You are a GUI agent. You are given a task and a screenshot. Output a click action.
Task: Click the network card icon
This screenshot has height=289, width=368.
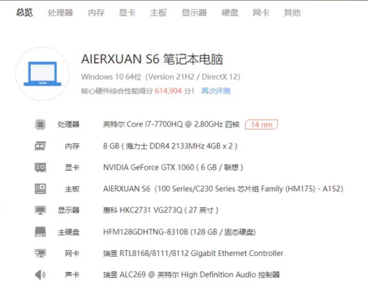(40, 253)
